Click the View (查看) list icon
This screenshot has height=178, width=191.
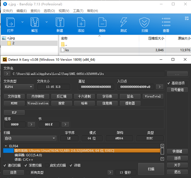click(x=166, y=23)
